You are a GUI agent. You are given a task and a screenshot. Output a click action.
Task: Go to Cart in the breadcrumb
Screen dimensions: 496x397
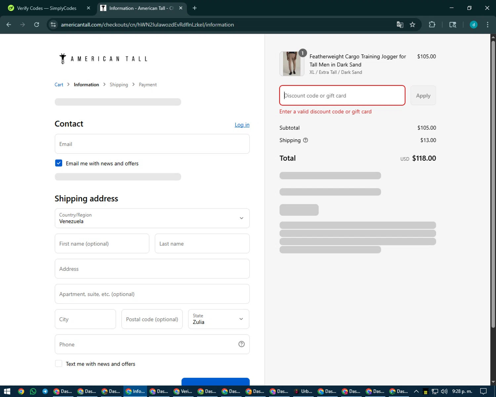tap(59, 85)
